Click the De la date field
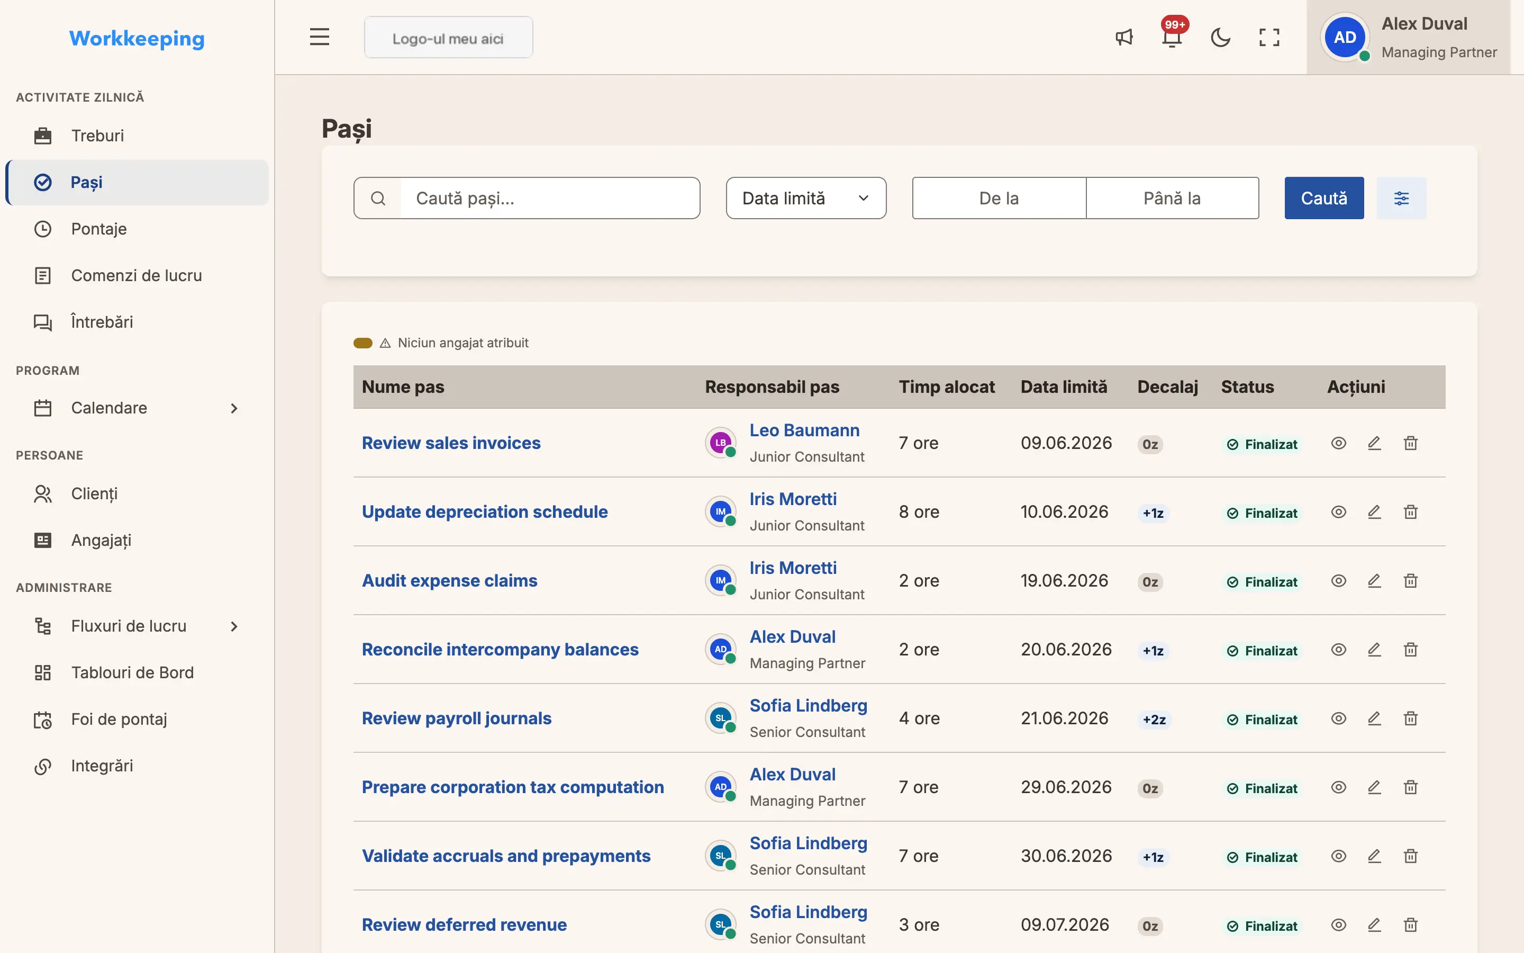Screen dimensions: 1524x953 (999, 198)
